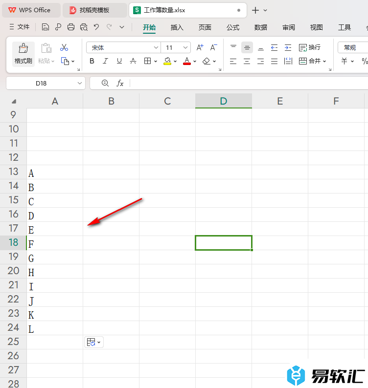Viewport: 368px width, 388px height.
Task: Click the eraser clear icon
Action: point(206,61)
